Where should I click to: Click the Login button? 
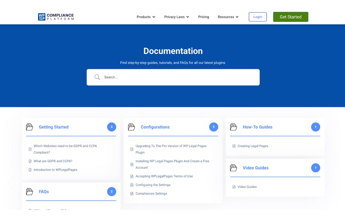[x=257, y=17]
